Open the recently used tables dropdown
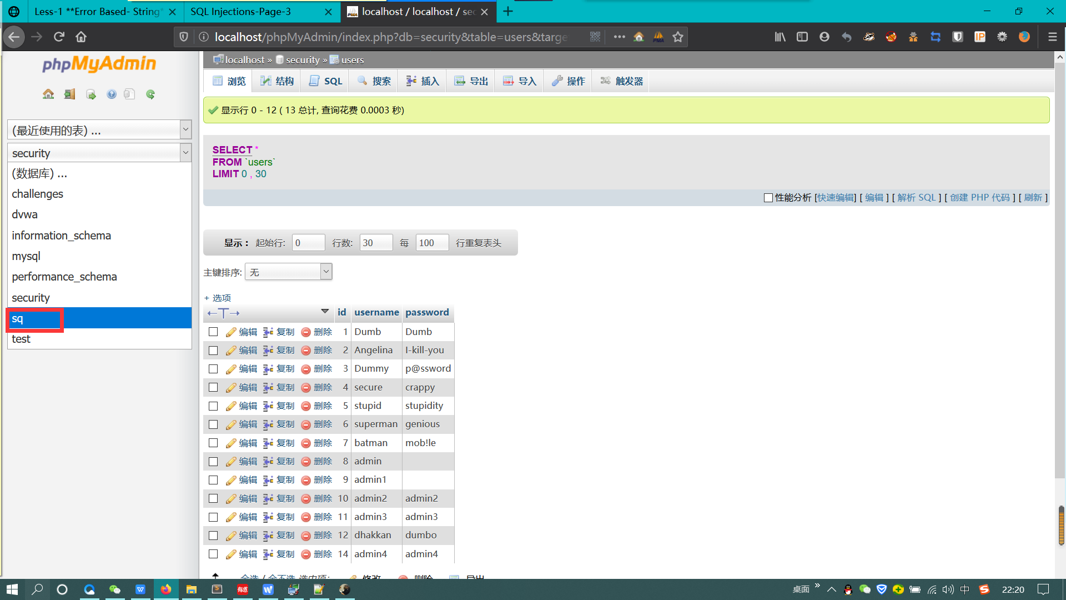This screenshot has height=600, width=1066. click(99, 131)
